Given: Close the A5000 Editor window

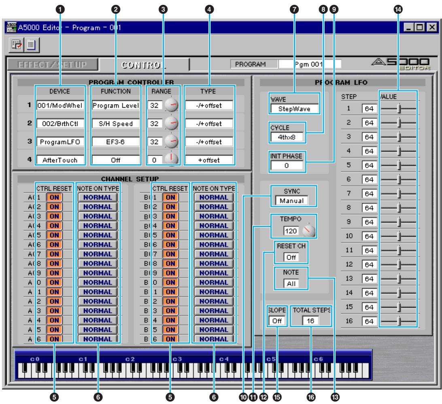Looking at the screenshot, I should [431, 27].
